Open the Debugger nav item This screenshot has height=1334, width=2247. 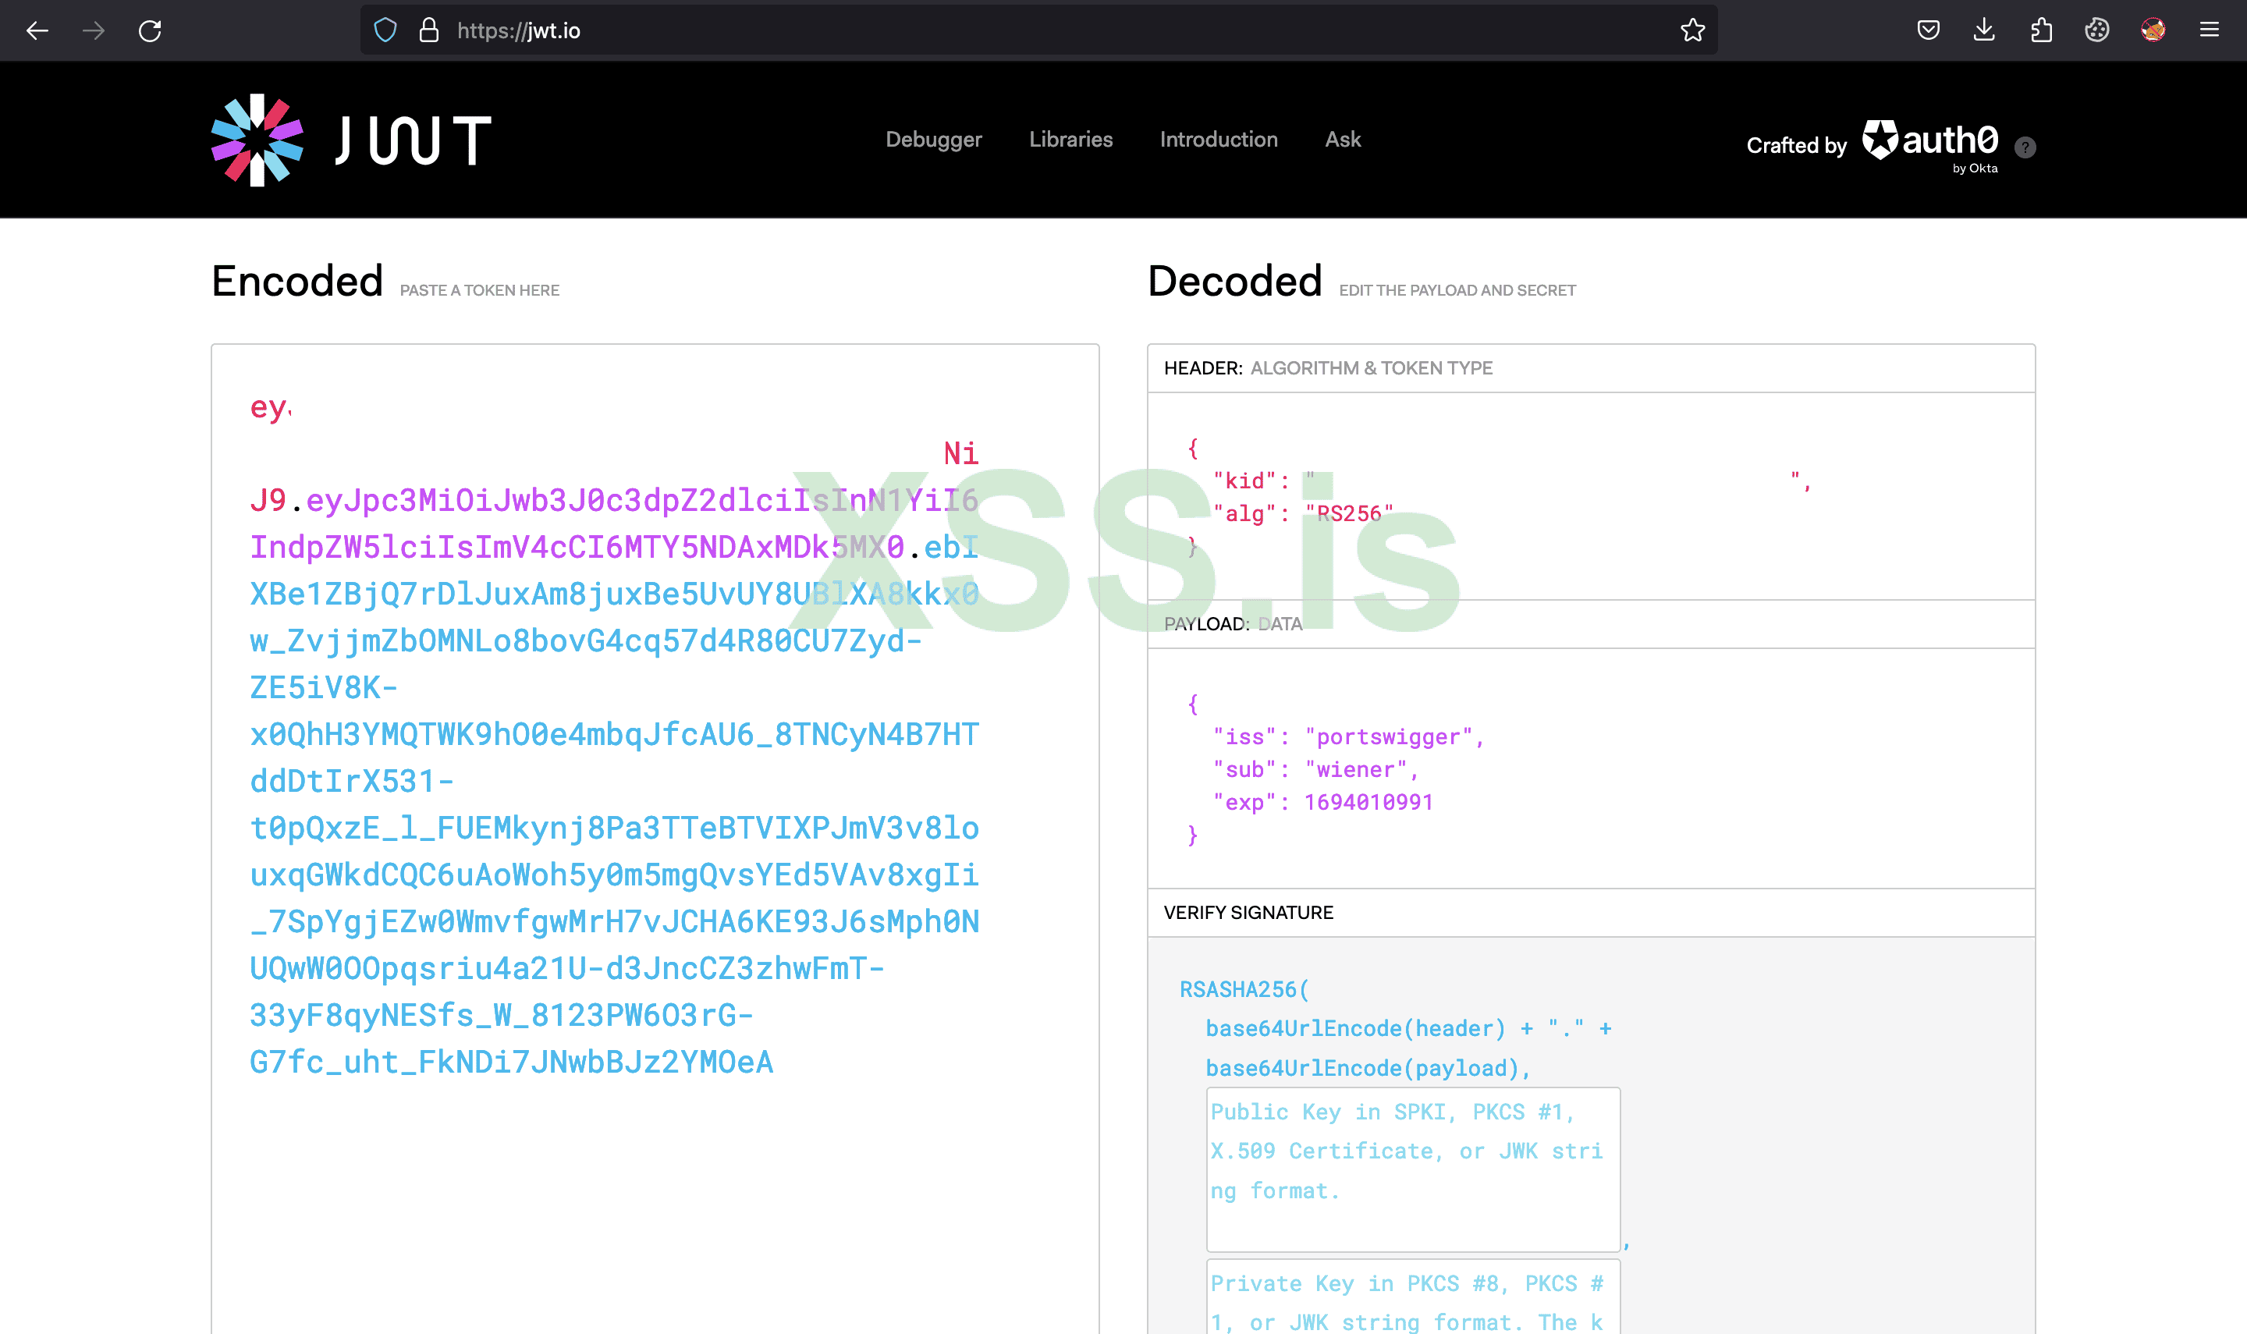point(933,140)
